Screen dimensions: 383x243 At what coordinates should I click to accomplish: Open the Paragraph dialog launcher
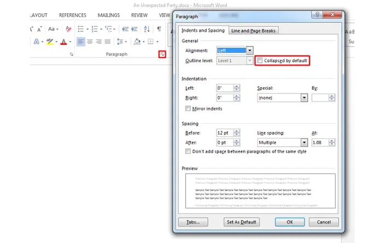(161, 54)
